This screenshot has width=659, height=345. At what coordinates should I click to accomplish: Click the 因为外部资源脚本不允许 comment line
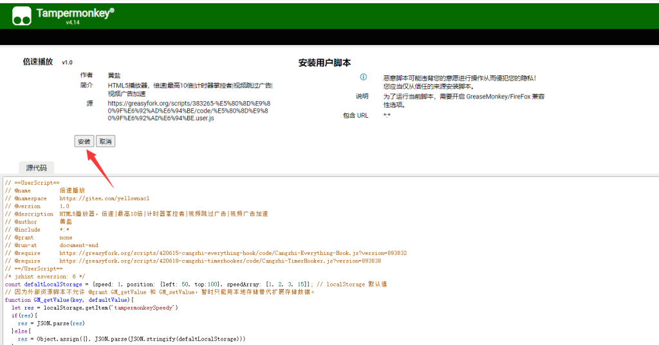160,292
